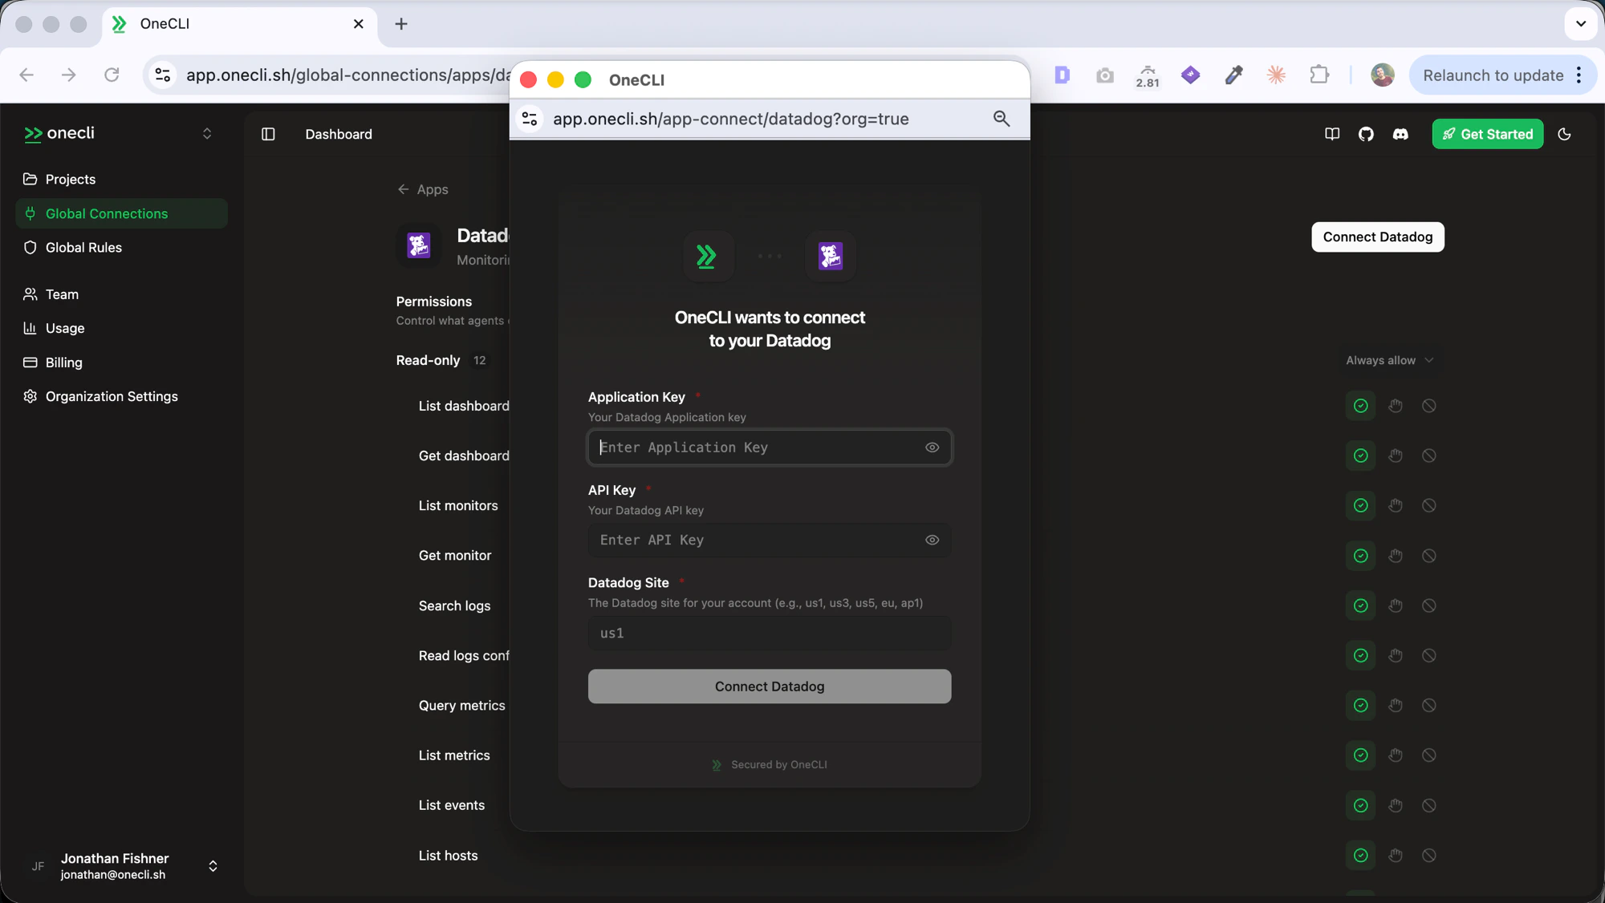
Task: Set List dashboards to require approval
Action: point(1396,406)
